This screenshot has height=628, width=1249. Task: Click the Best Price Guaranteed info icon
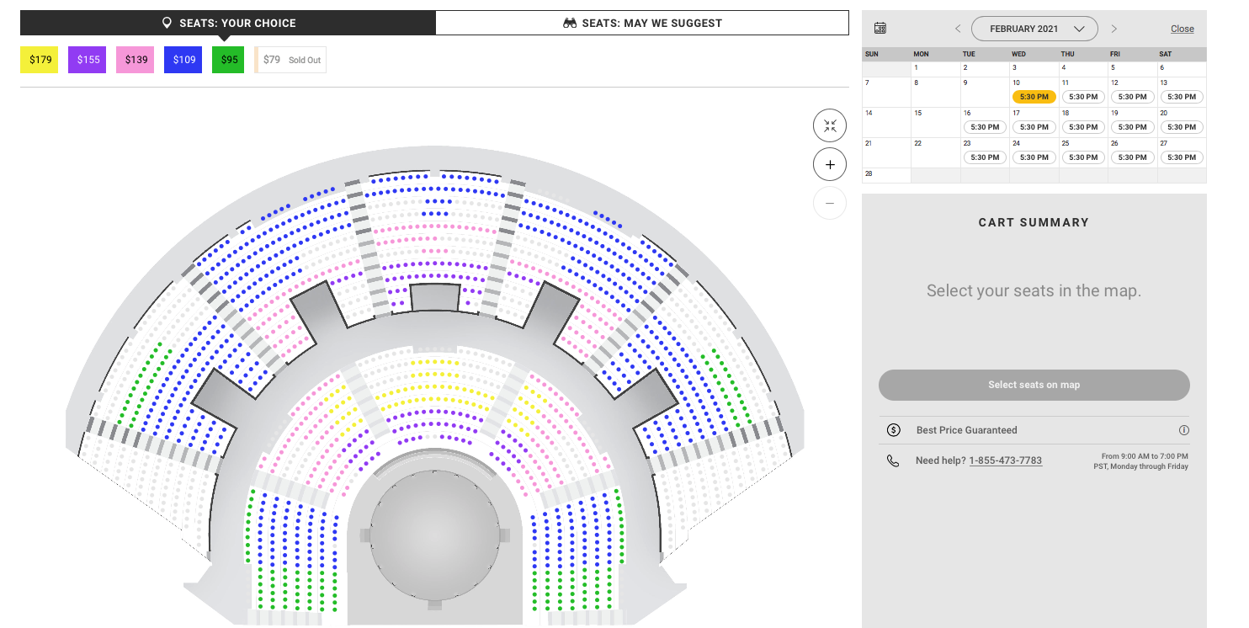click(x=1183, y=430)
